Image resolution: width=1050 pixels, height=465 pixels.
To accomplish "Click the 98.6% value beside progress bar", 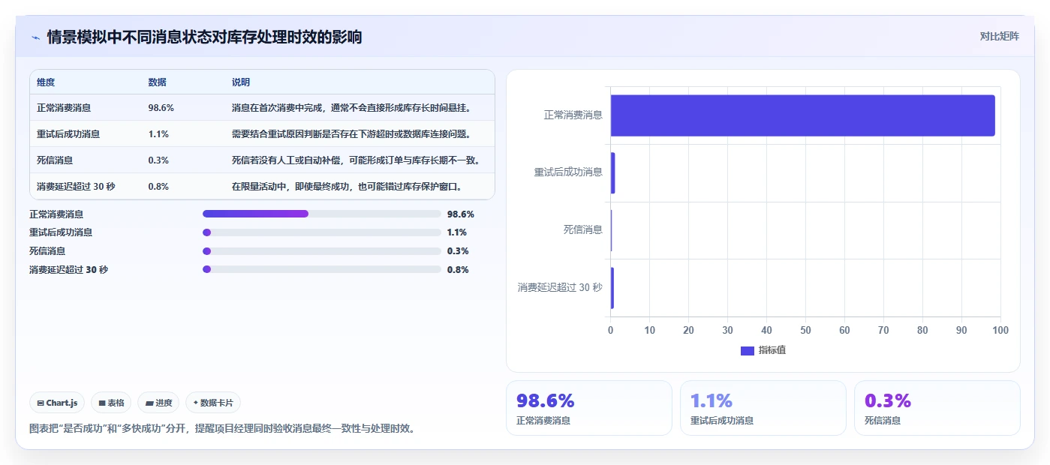I will [460, 214].
